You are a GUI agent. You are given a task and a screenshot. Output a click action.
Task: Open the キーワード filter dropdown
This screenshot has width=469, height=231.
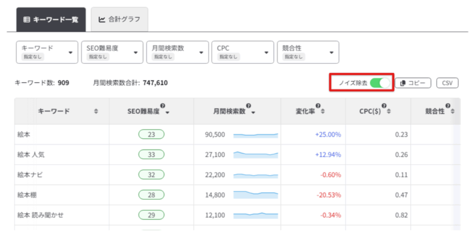click(x=47, y=52)
